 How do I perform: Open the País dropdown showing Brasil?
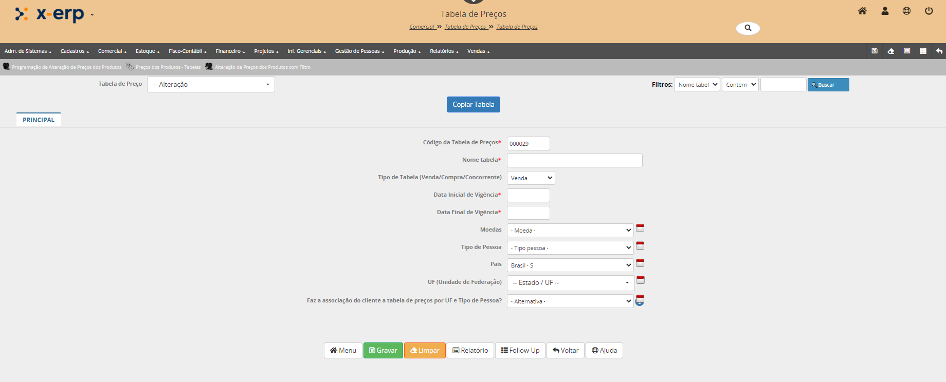[570, 265]
